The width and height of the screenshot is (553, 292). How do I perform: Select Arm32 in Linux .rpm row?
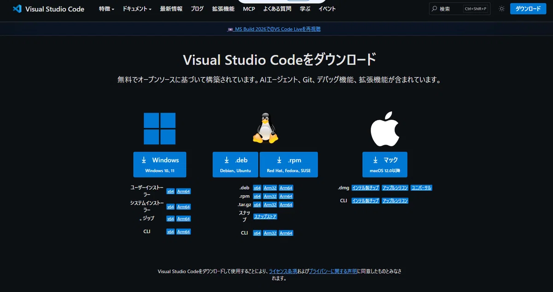tap(270, 196)
